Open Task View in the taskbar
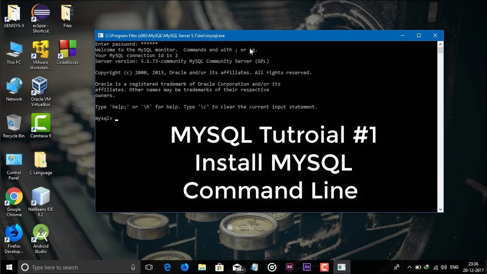The width and height of the screenshot is (487, 274). [x=149, y=267]
